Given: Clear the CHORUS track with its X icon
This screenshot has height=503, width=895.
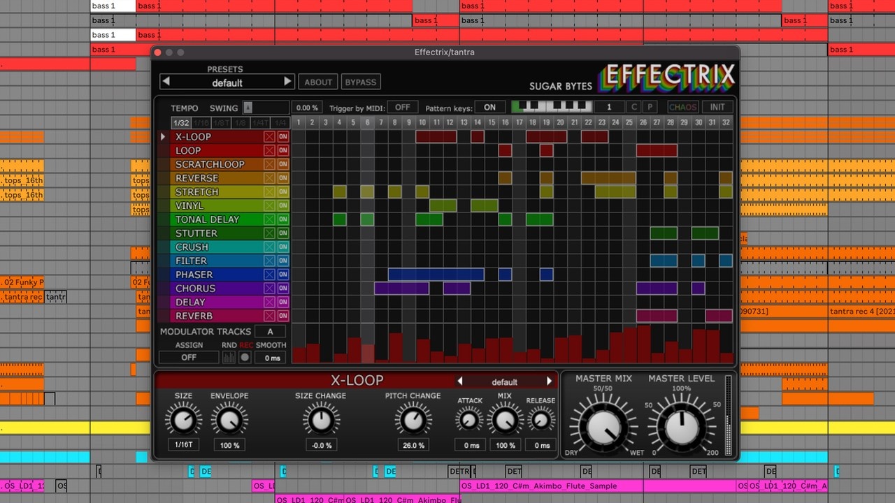Looking at the screenshot, I should 269,289.
